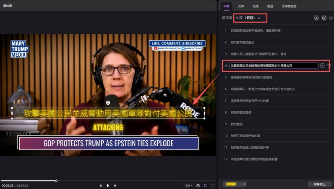Select subtitle row 7
The height and width of the screenshot is (189, 334).
277,101
